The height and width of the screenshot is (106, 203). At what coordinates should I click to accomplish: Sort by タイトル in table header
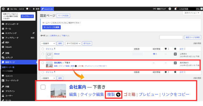tap(50, 49)
